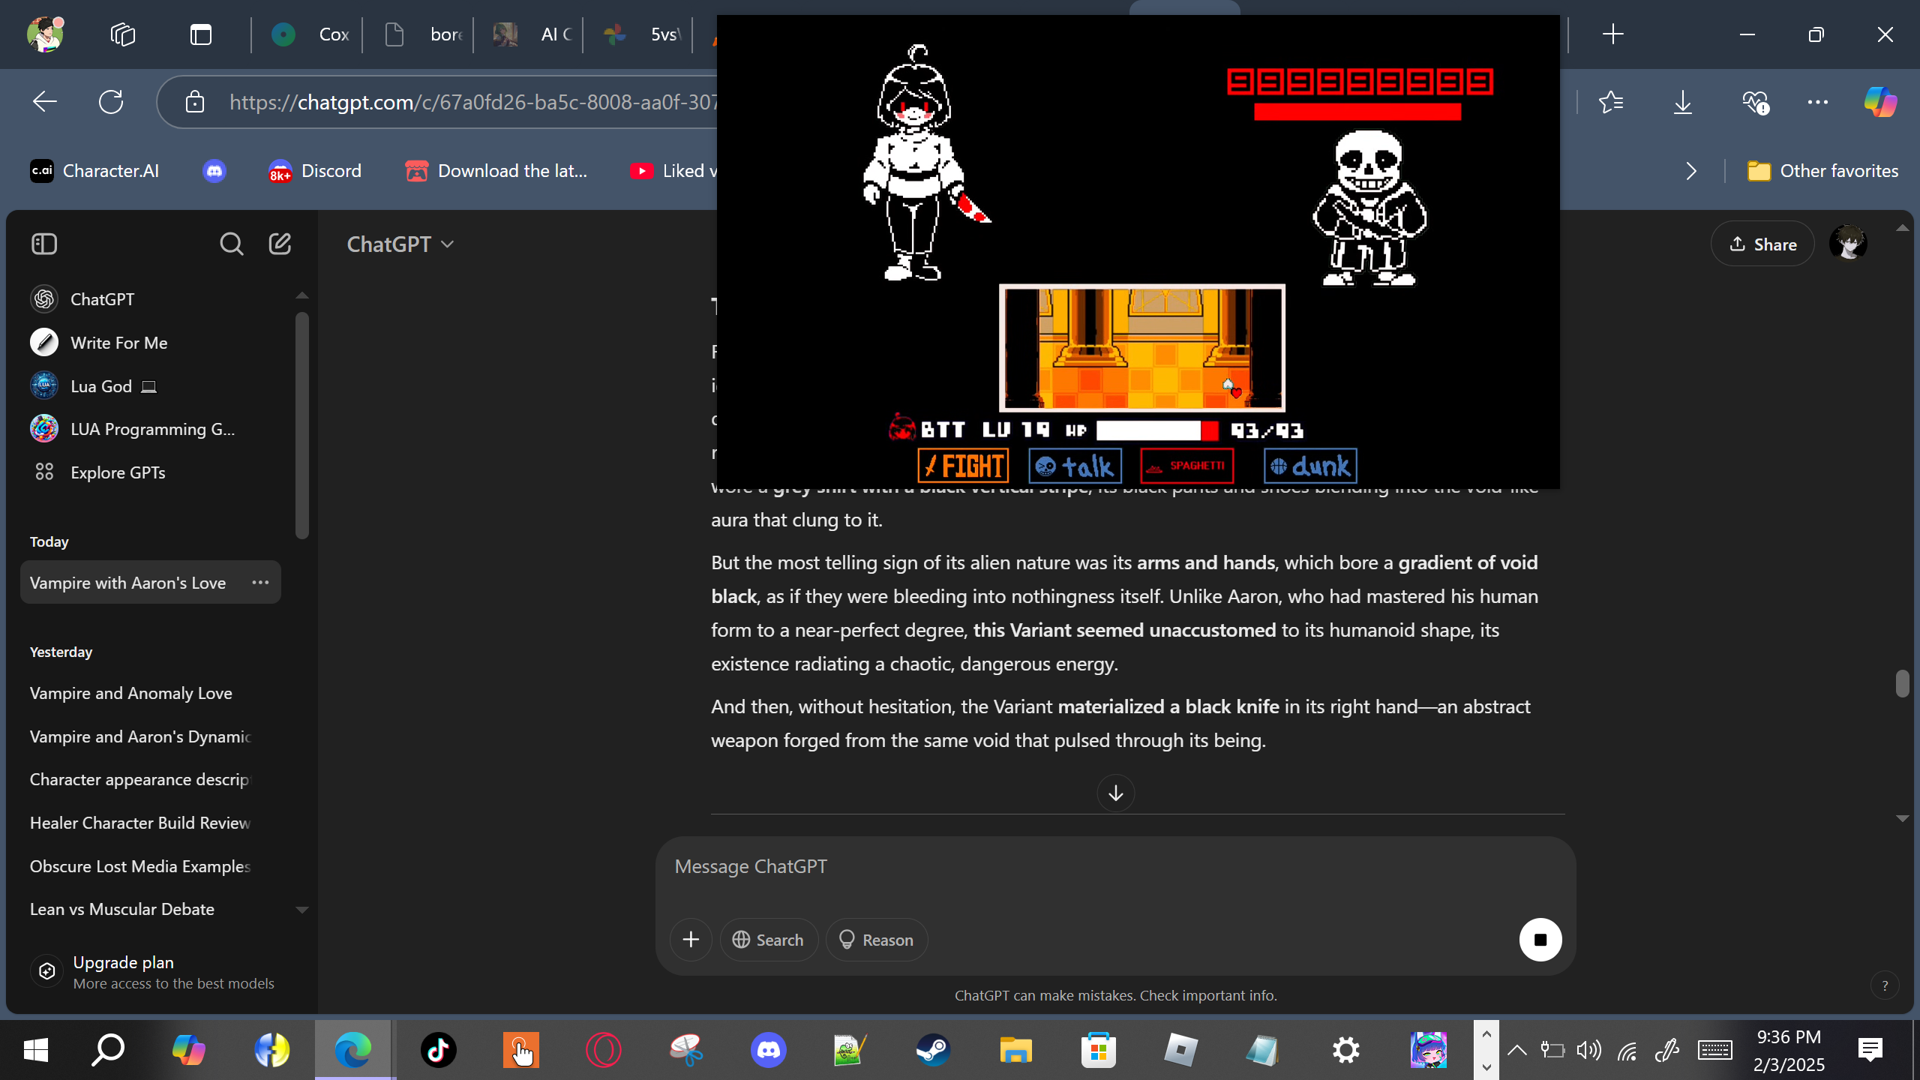Open the Character.AI bookmark
The width and height of the screenshot is (1920, 1080).
tap(94, 171)
